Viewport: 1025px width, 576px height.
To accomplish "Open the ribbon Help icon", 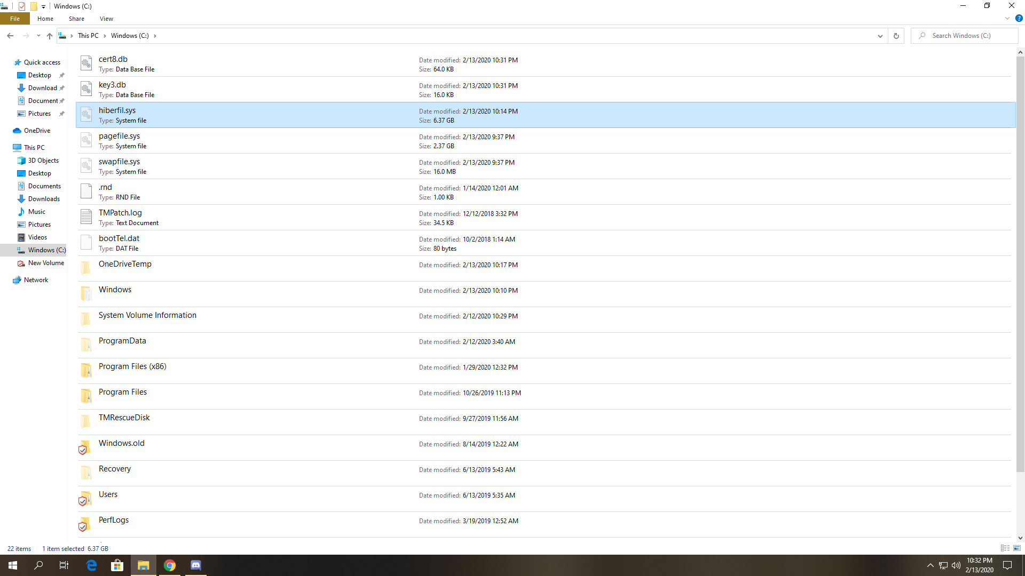I will (x=1019, y=18).
